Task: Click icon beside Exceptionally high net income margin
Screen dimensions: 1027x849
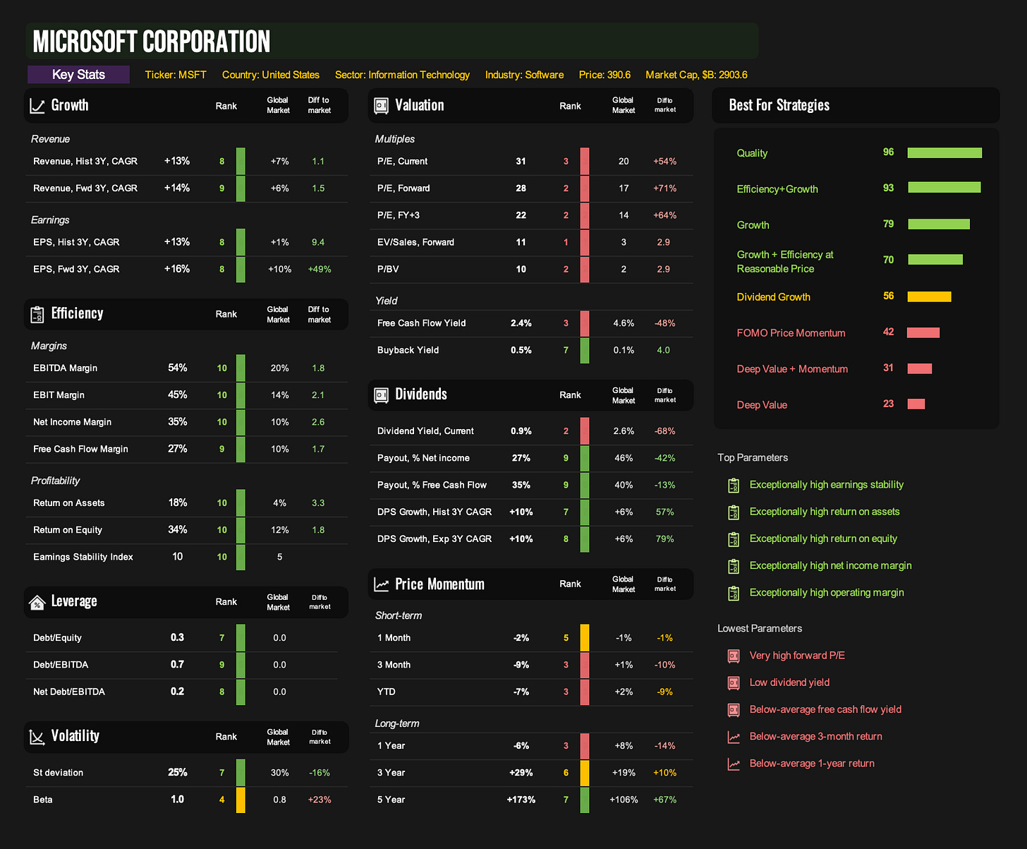Action: click(734, 566)
